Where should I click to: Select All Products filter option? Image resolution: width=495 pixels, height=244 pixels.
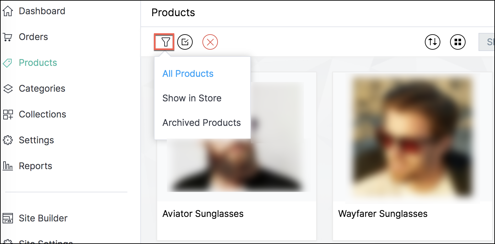pos(188,74)
